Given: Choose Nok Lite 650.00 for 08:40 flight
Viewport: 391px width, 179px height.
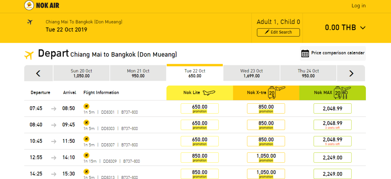Looking at the screenshot, I should 200,125.
